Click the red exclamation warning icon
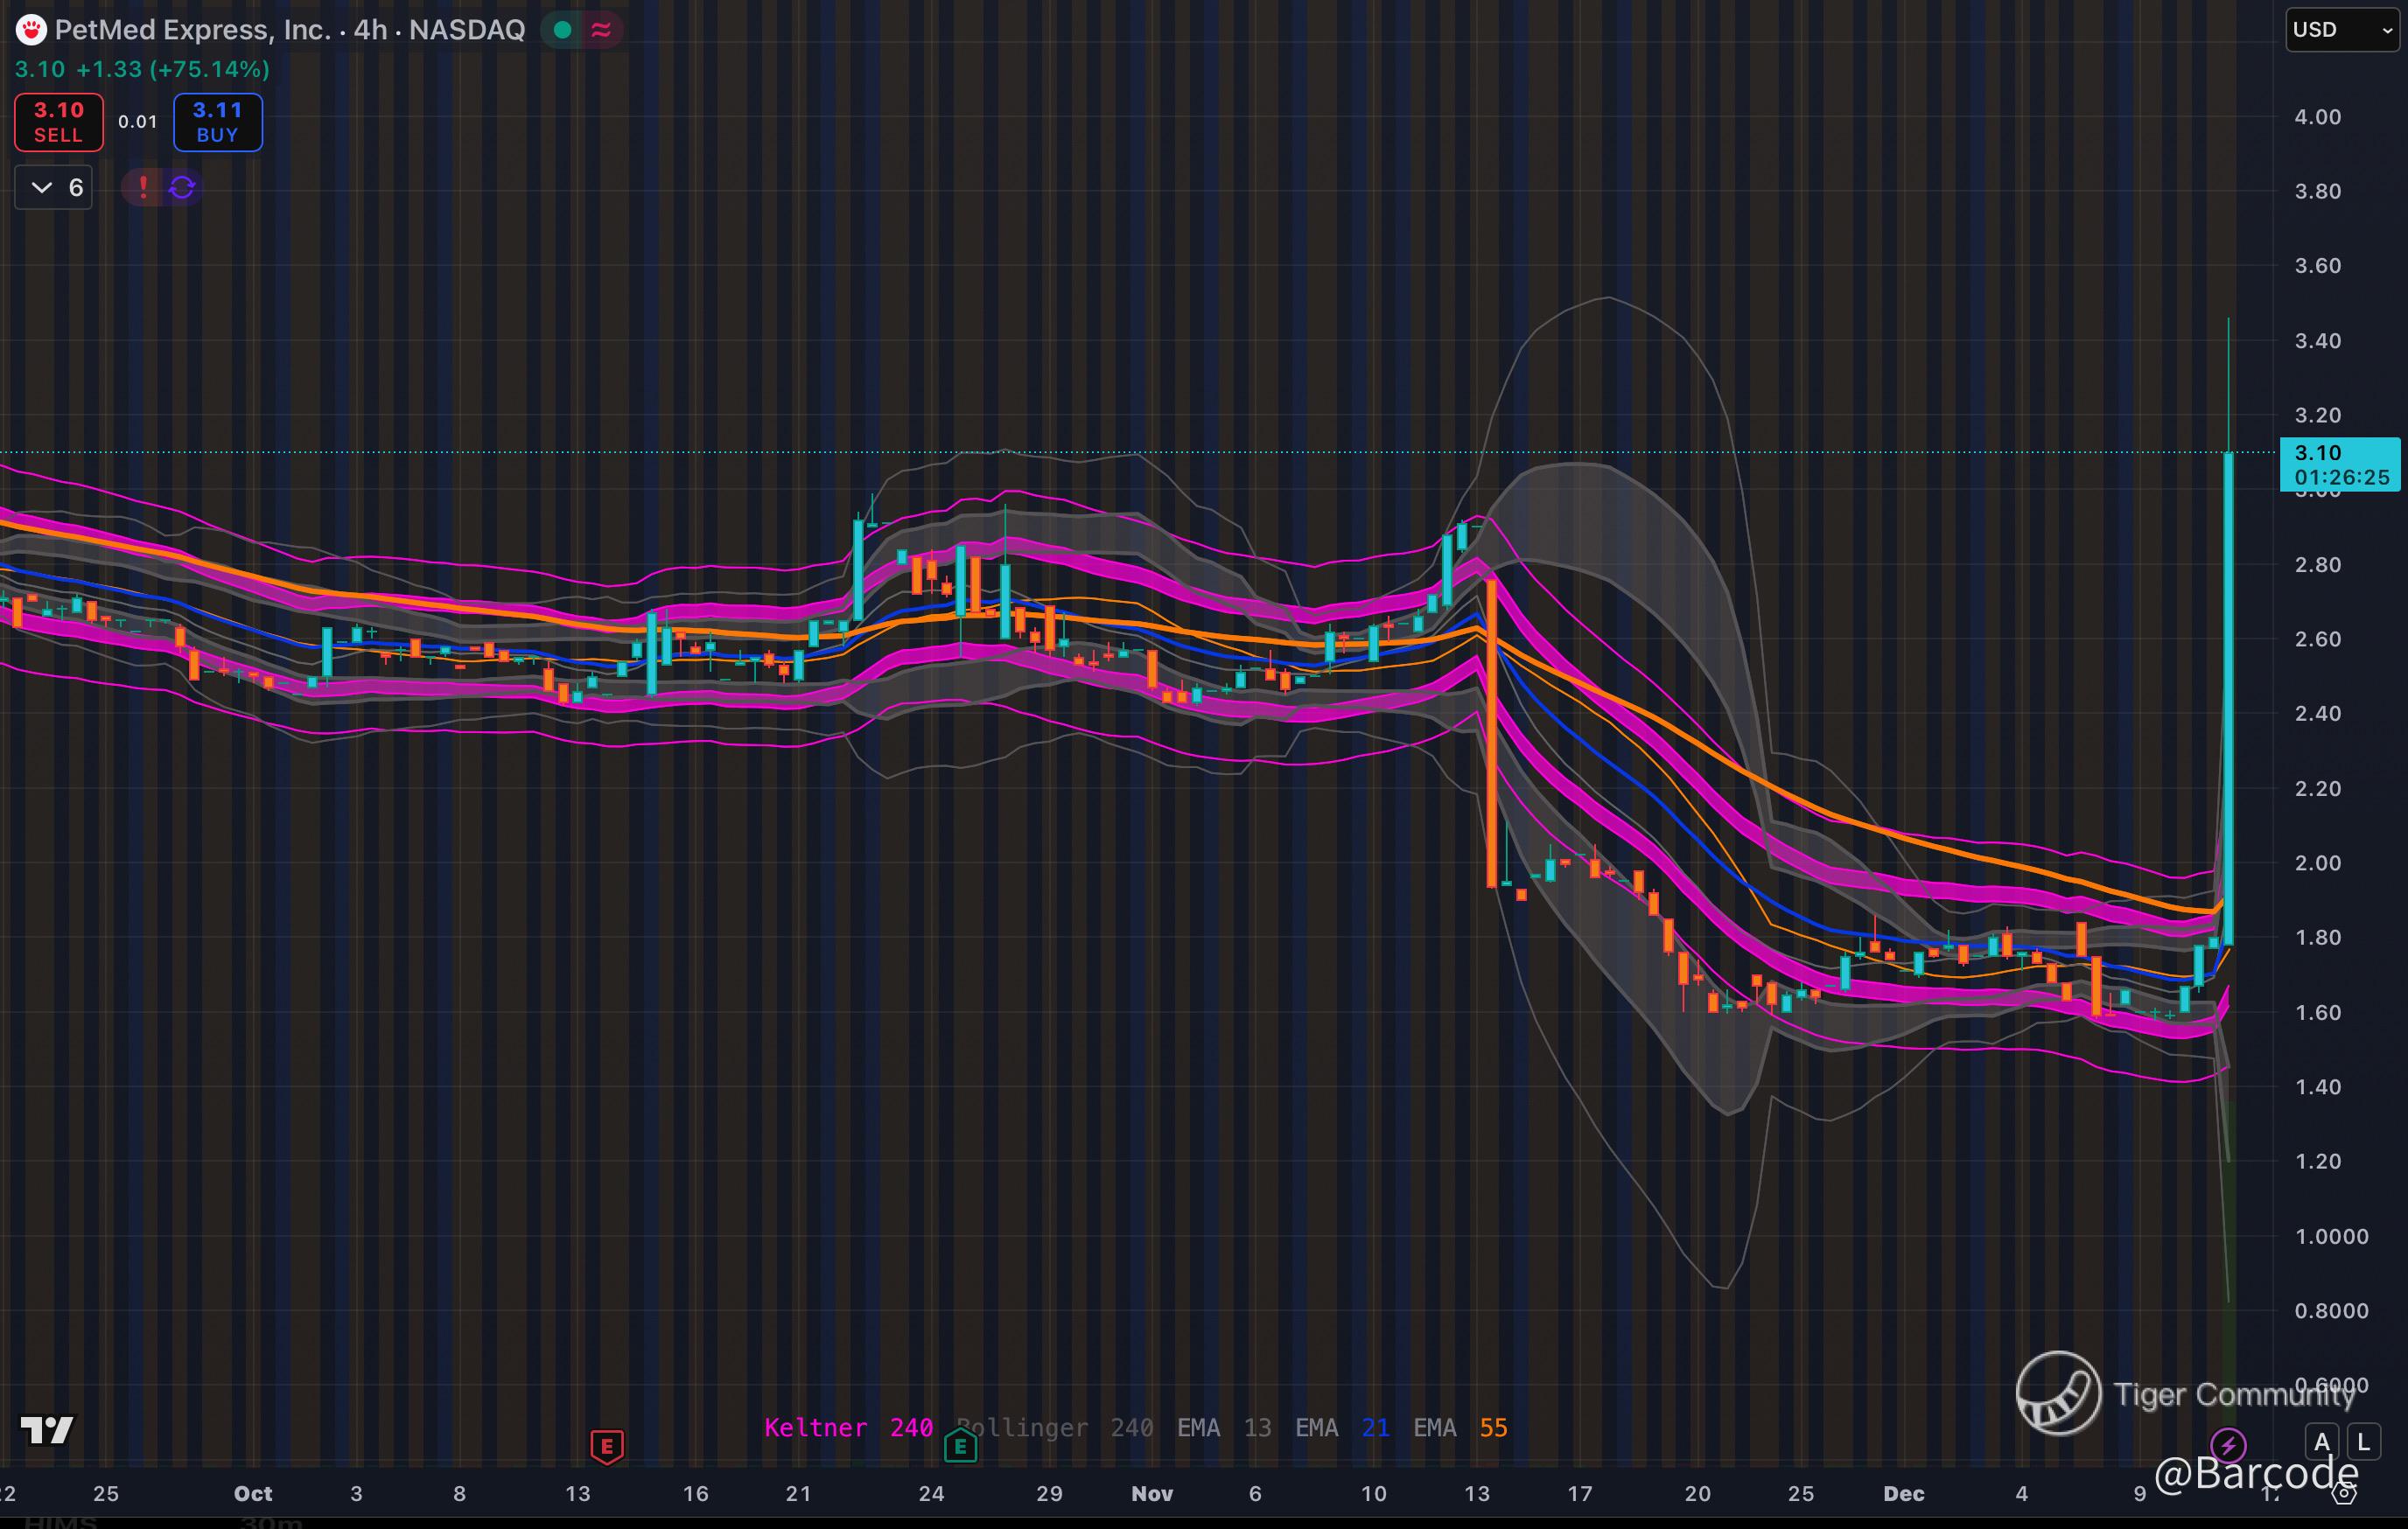This screenshot has height=1529, width=2408. (x=143, y=187)
